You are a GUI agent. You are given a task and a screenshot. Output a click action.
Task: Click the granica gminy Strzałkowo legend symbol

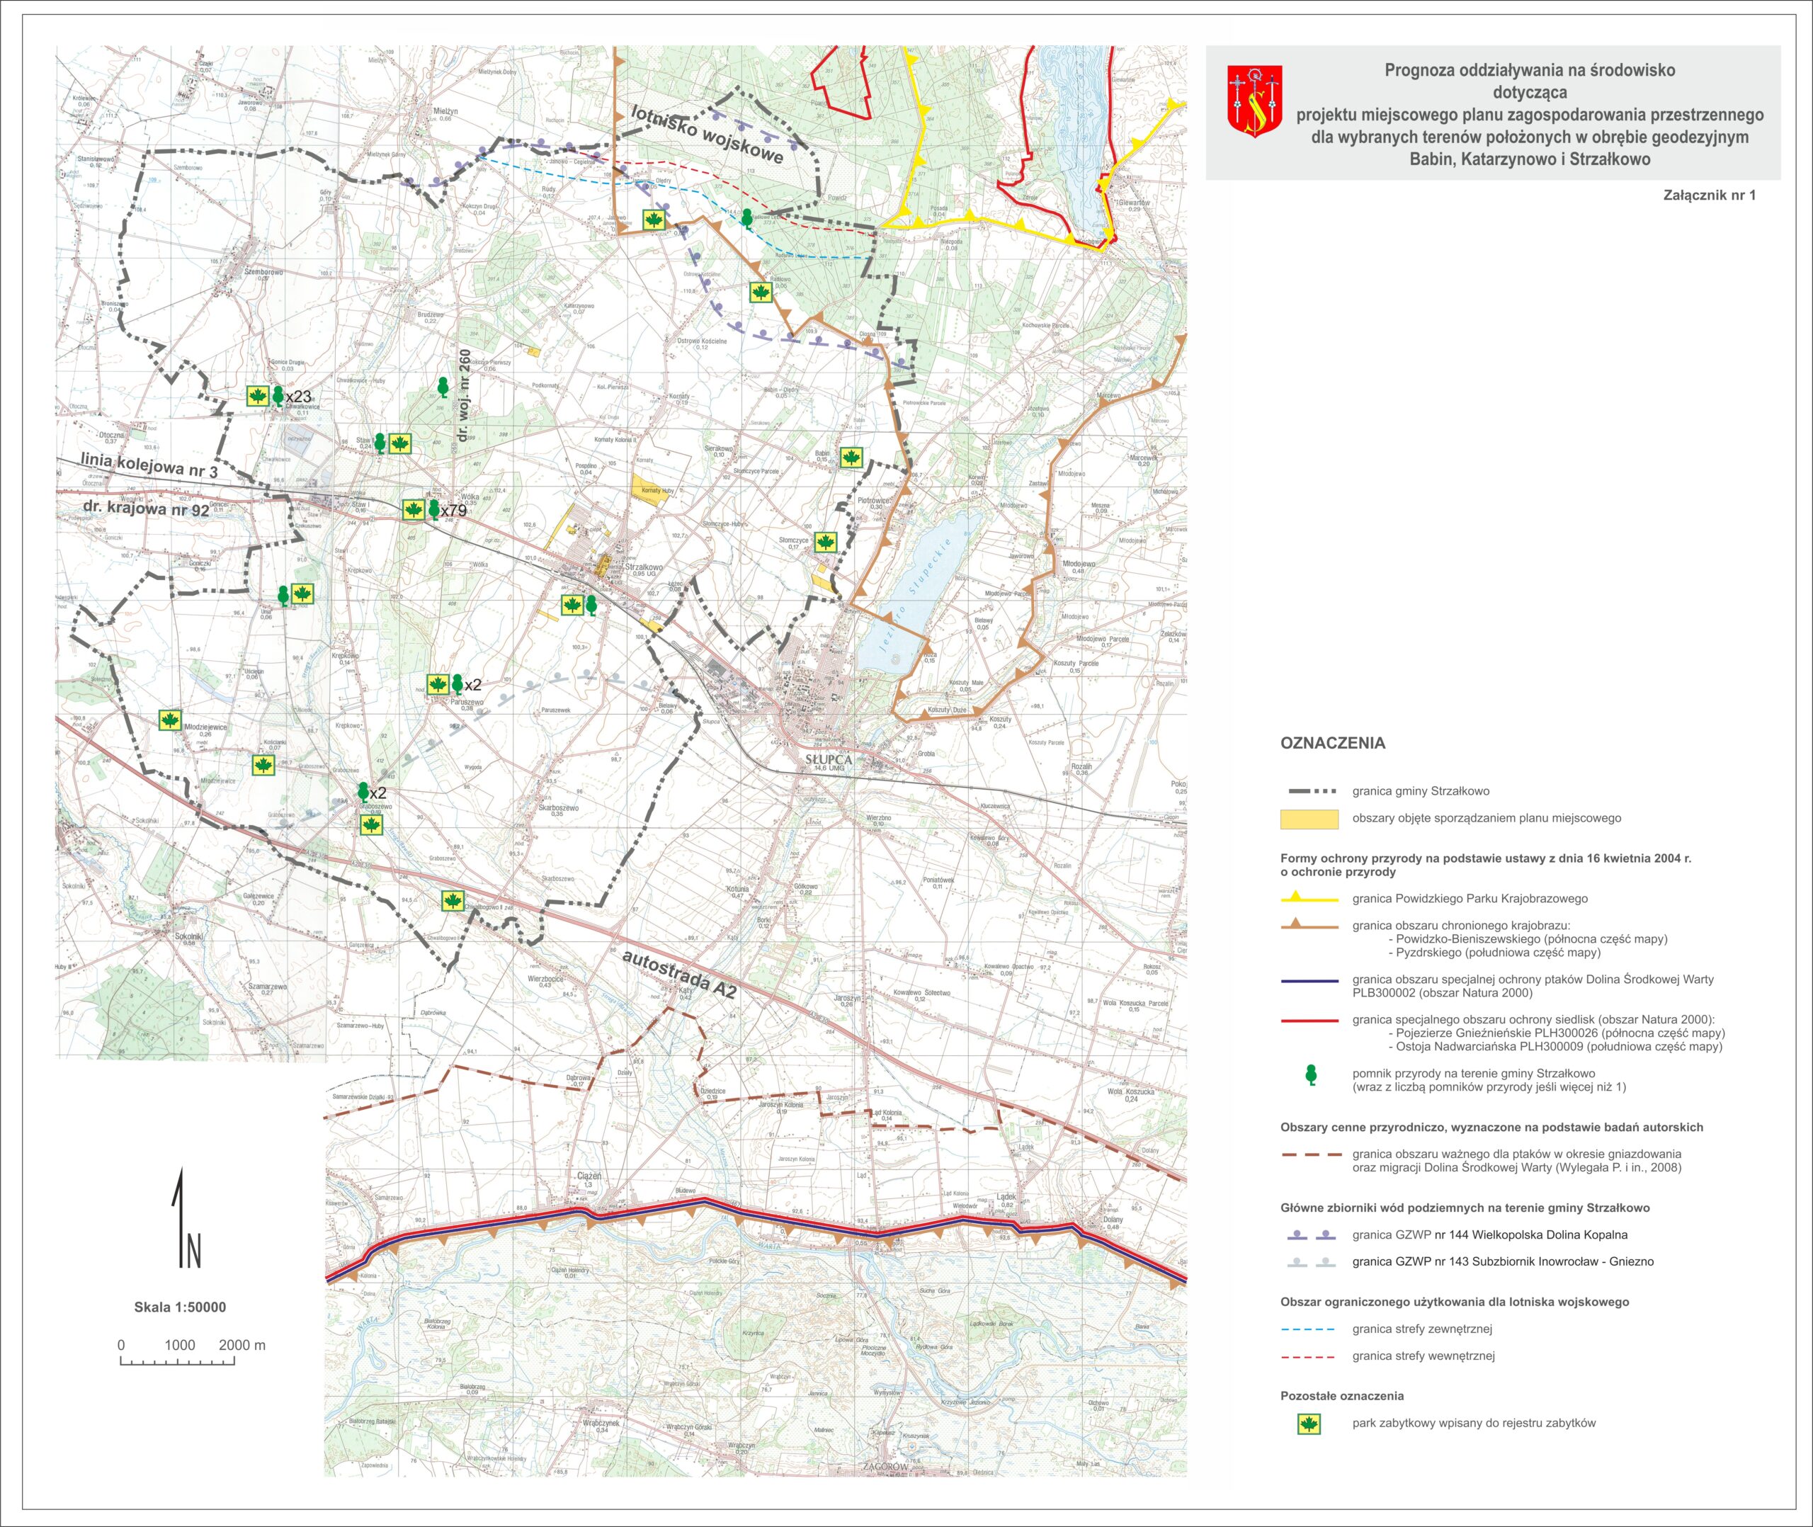coord(1309,791)
